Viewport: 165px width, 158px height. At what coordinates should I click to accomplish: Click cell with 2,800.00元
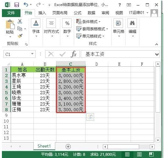click(71, 81)
